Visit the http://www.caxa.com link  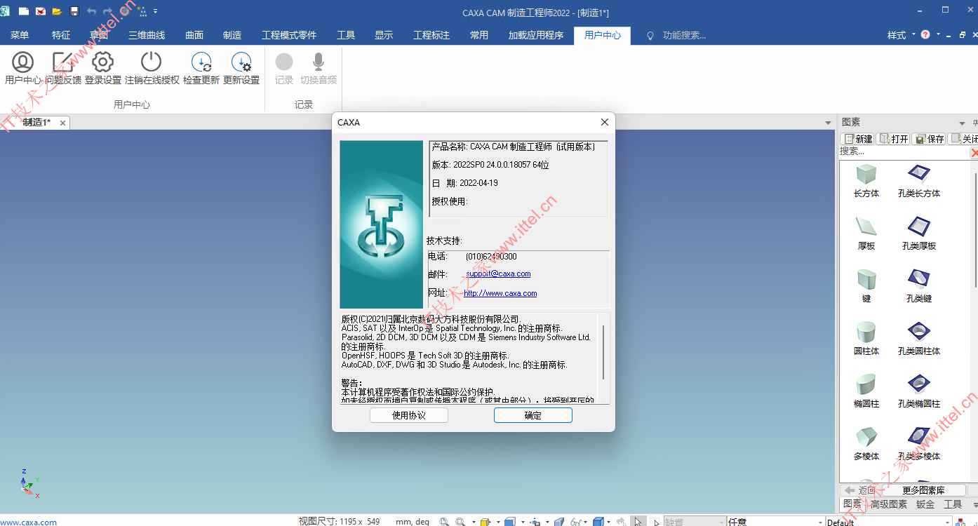click(500, 293)
